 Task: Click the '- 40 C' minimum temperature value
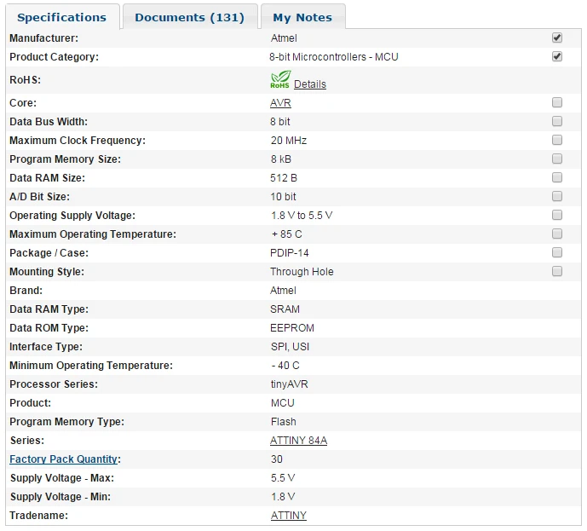pos(285,366)
